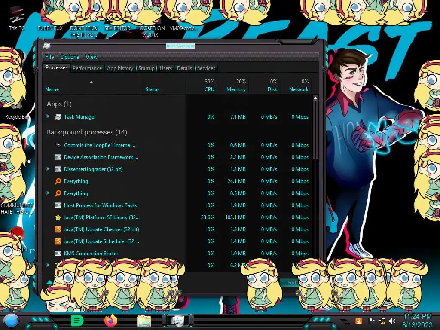Switch to the Performance tab

87,68
